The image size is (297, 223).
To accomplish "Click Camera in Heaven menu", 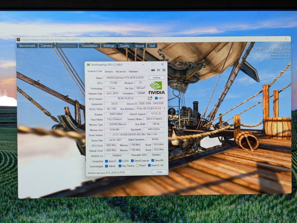I will tap(47, 46).
